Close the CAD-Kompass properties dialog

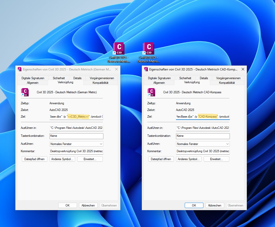click(243, 69)
